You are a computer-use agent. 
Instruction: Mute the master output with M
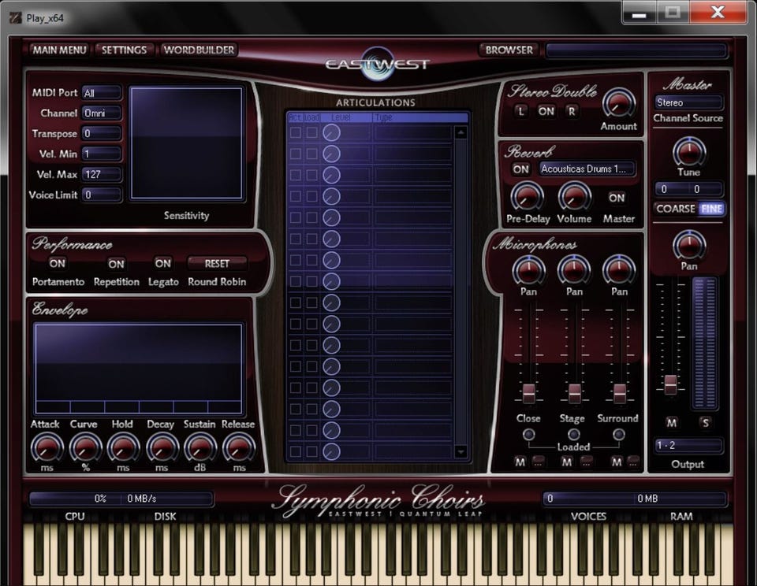tap(671, 423)
